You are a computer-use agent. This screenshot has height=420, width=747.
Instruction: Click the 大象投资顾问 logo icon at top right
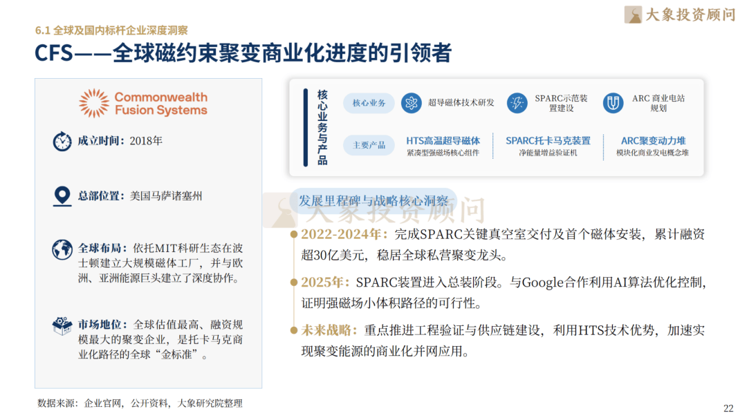coord(633,15)
